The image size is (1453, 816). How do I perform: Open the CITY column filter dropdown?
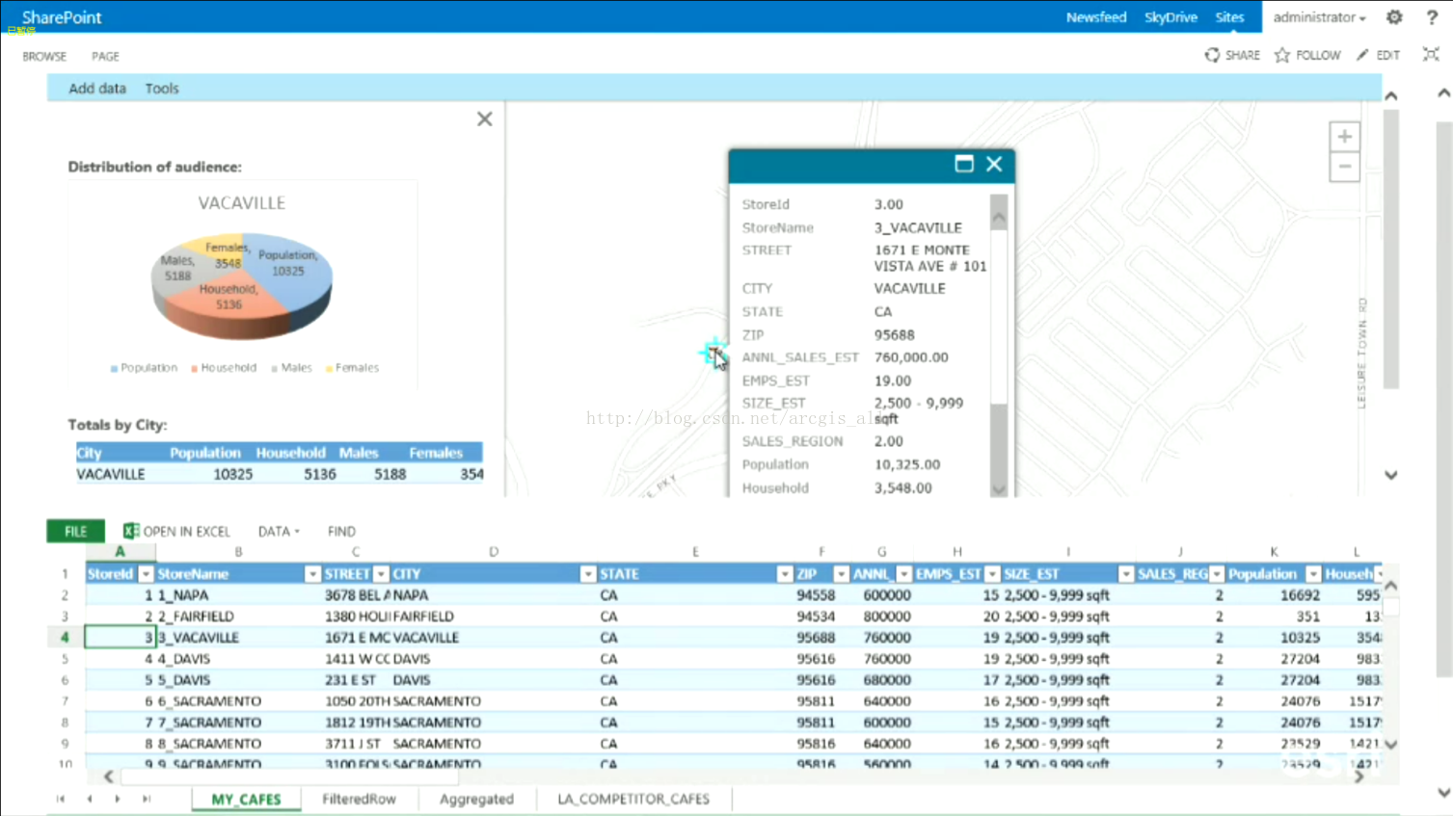pyautogui.click(x=587, y=574)
